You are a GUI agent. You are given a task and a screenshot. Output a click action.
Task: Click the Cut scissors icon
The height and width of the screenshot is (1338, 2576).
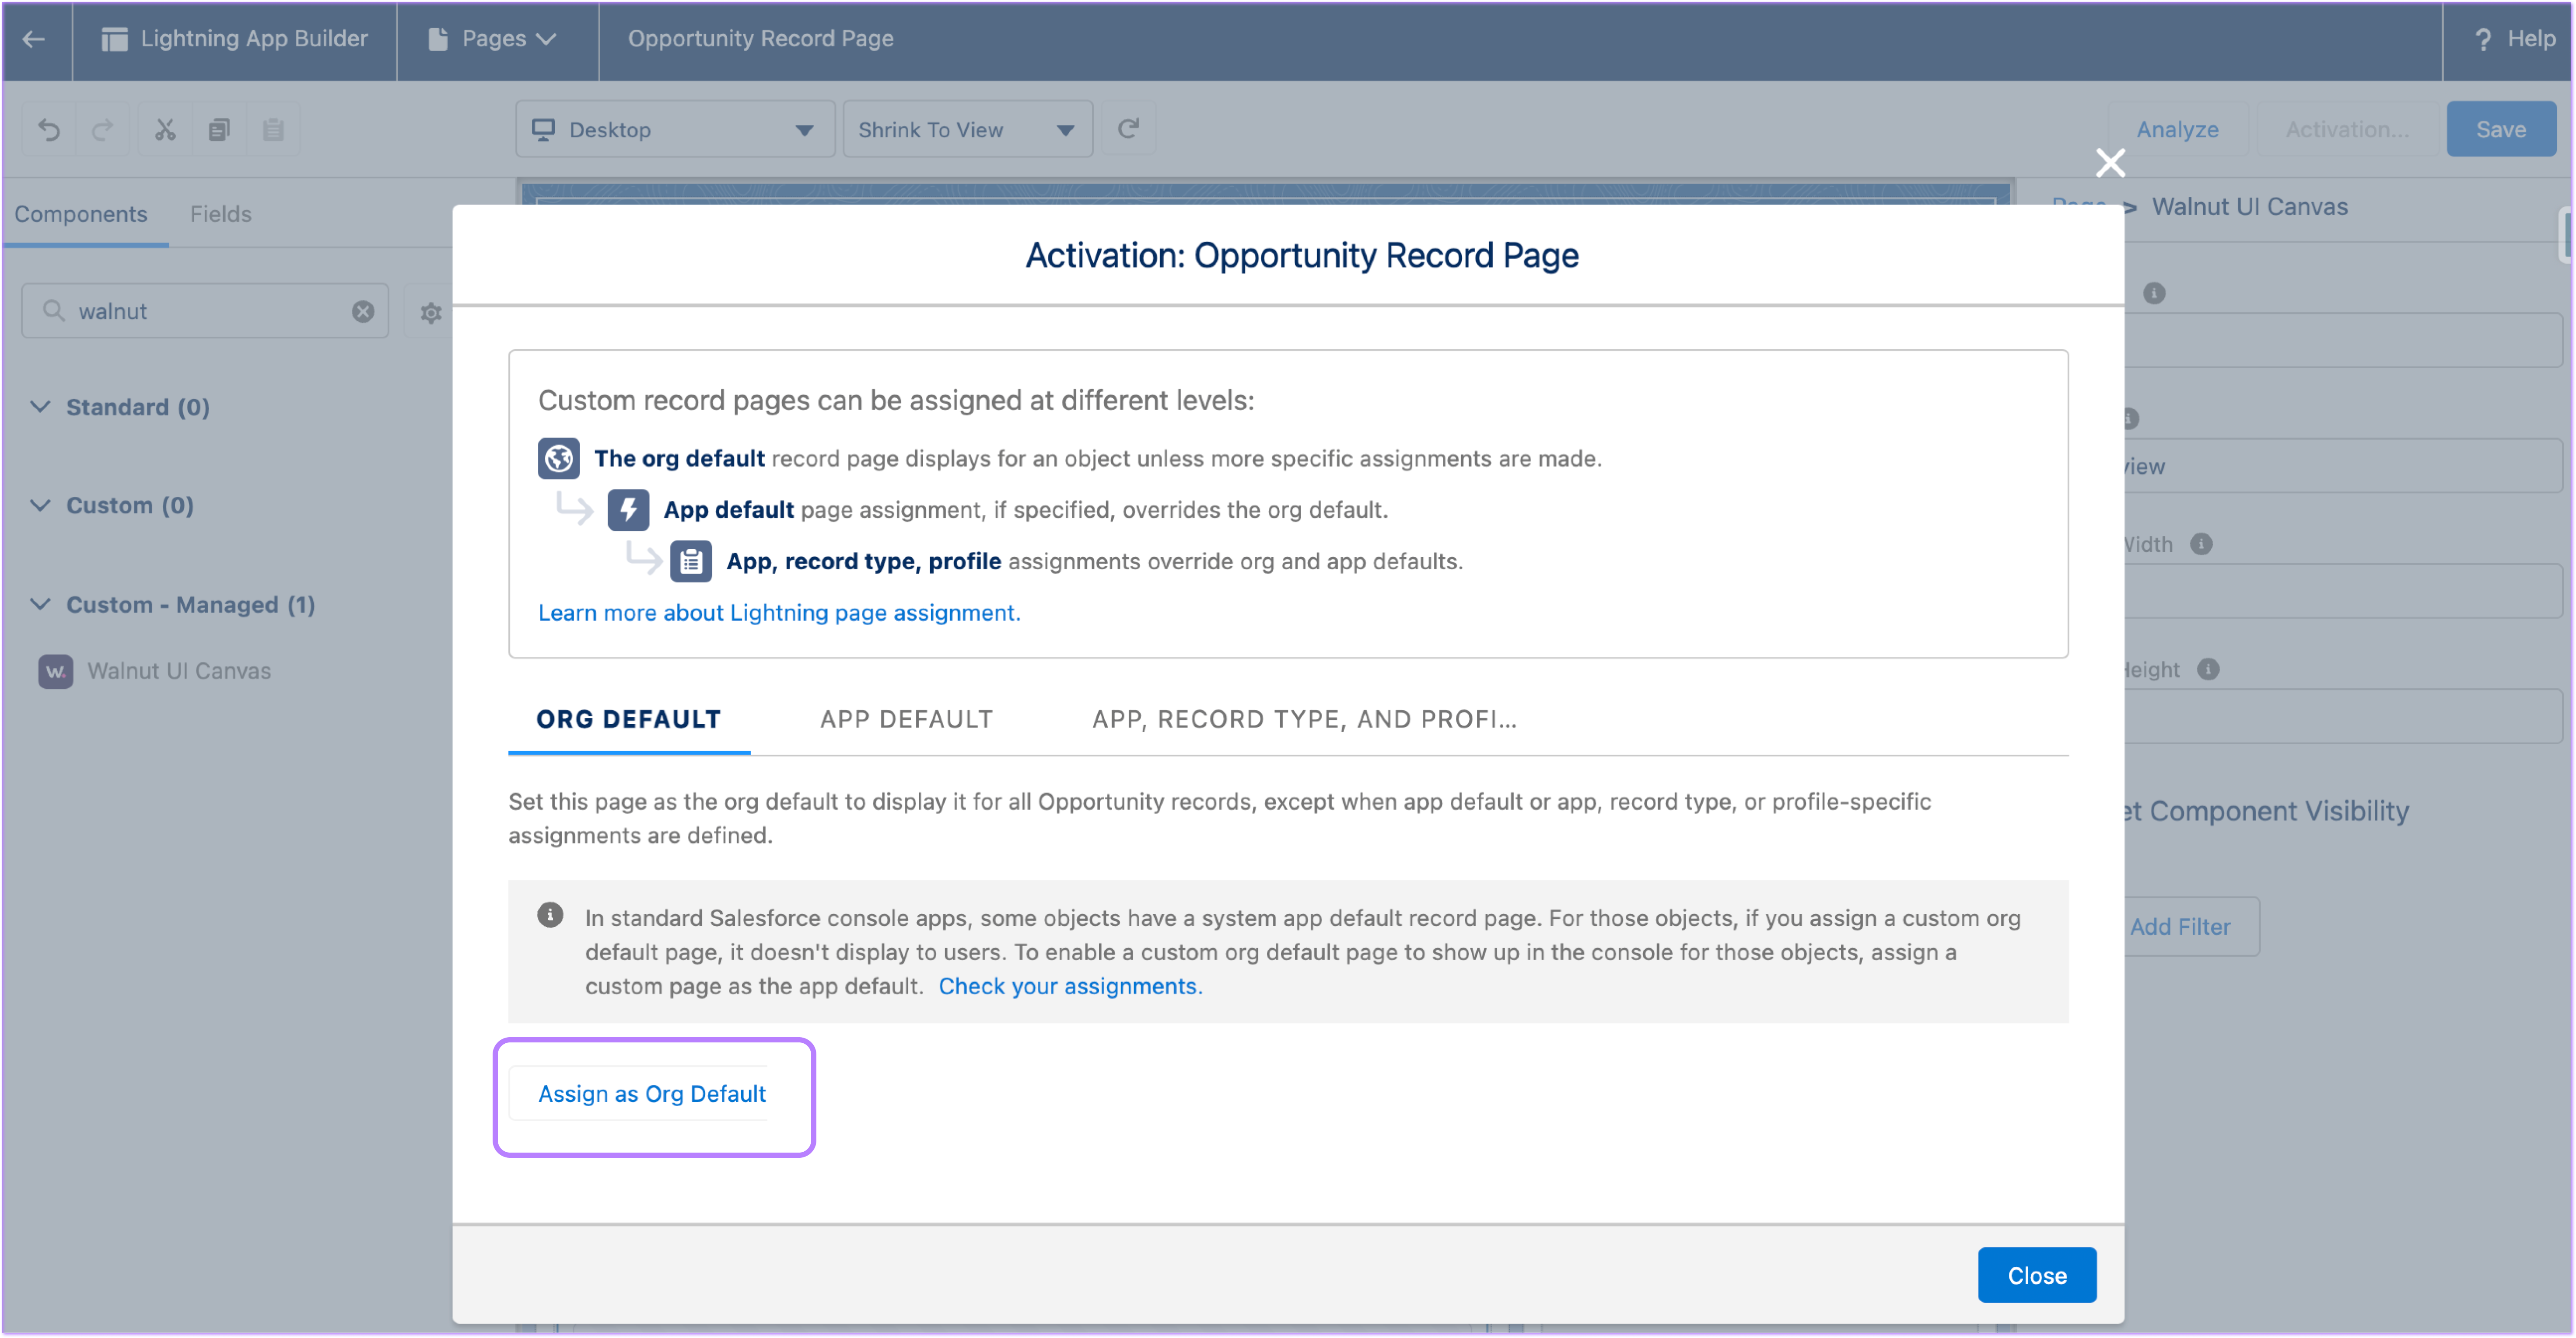pyautogui.click(x=165, y=130)
